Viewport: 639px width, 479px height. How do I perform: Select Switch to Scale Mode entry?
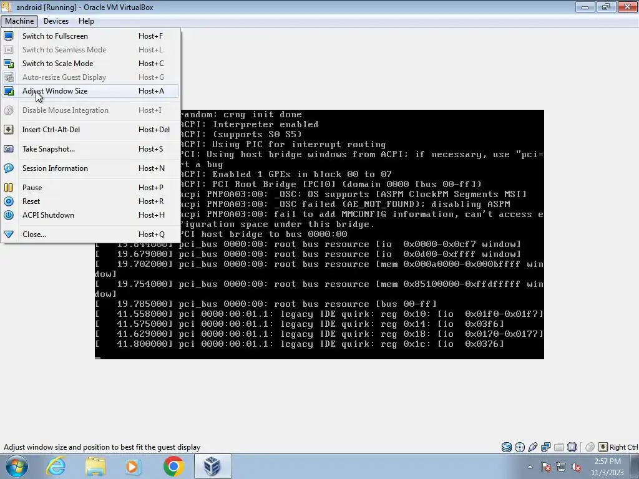pos(90,64)
